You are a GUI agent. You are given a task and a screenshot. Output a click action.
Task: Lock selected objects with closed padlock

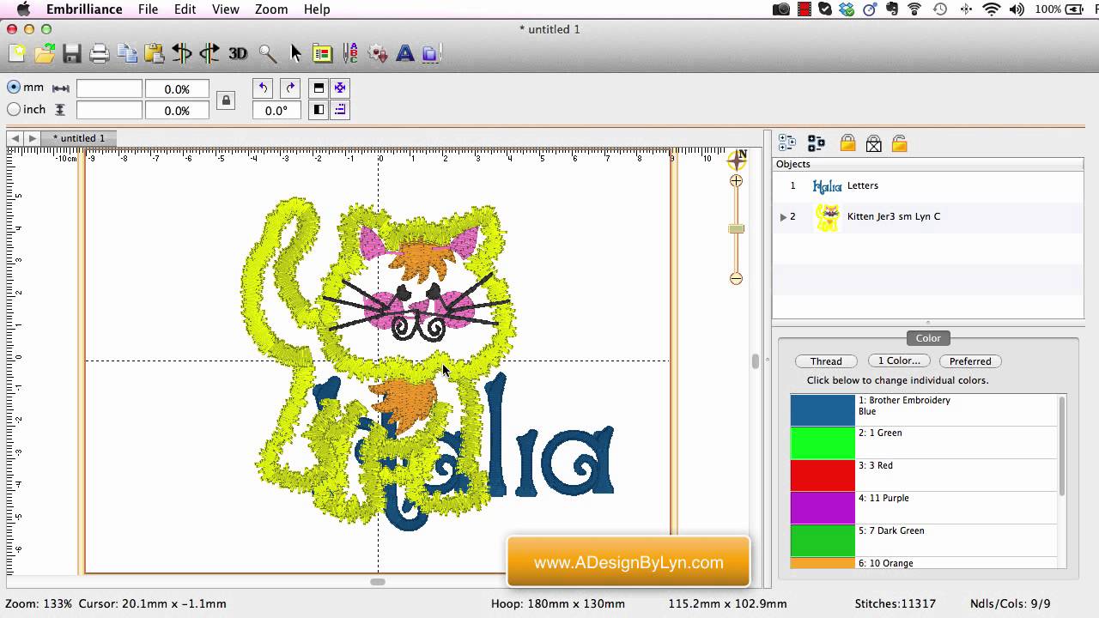tap(847, 143)
